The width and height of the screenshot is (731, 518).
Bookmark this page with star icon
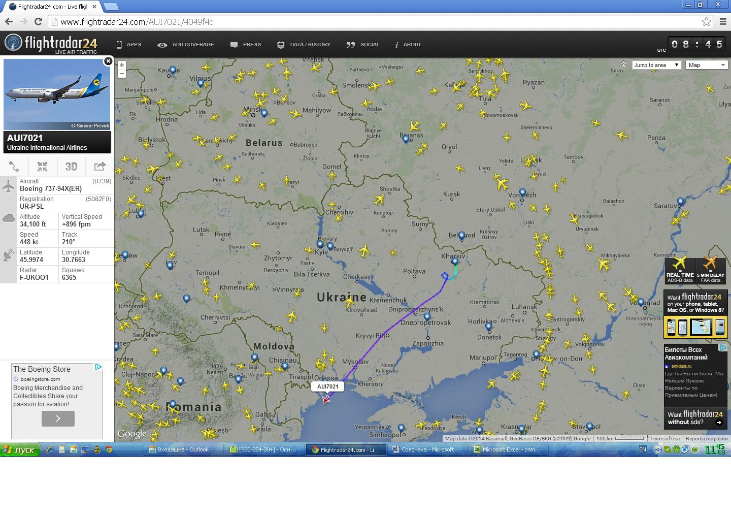click(706, 21)
